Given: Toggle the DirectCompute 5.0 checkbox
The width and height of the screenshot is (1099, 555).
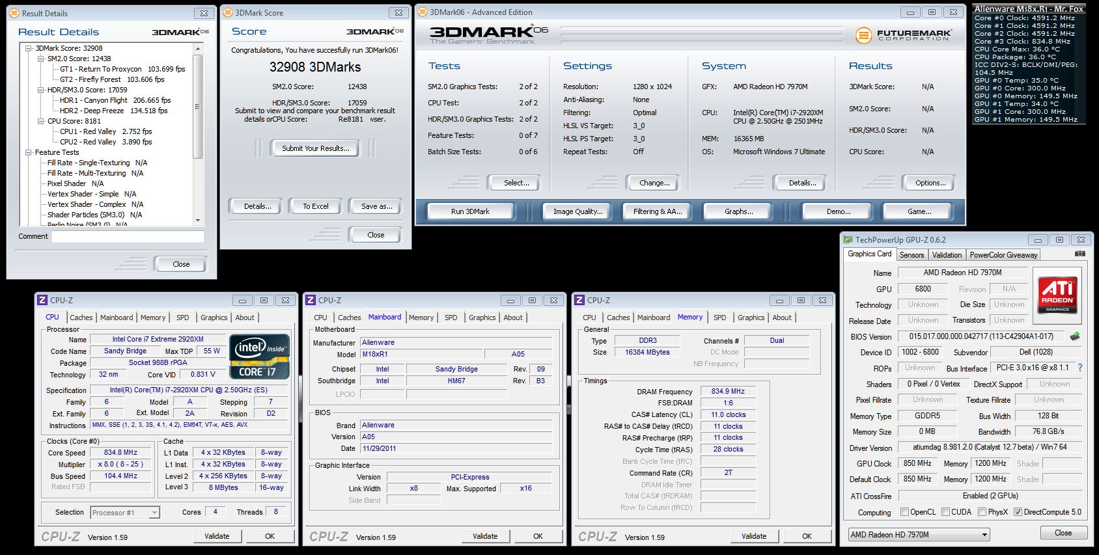Looking at the screenshot, I should pos(1018,512).
